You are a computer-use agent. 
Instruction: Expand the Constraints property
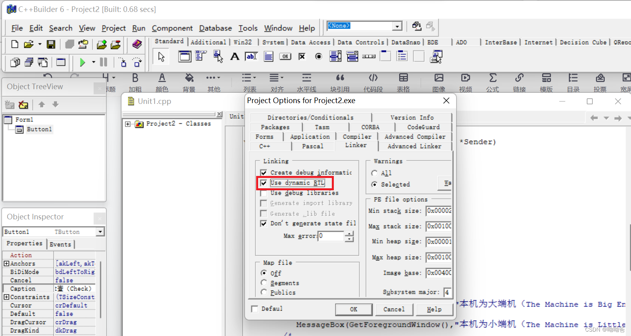pyautogui.click(x=6, y=297)
